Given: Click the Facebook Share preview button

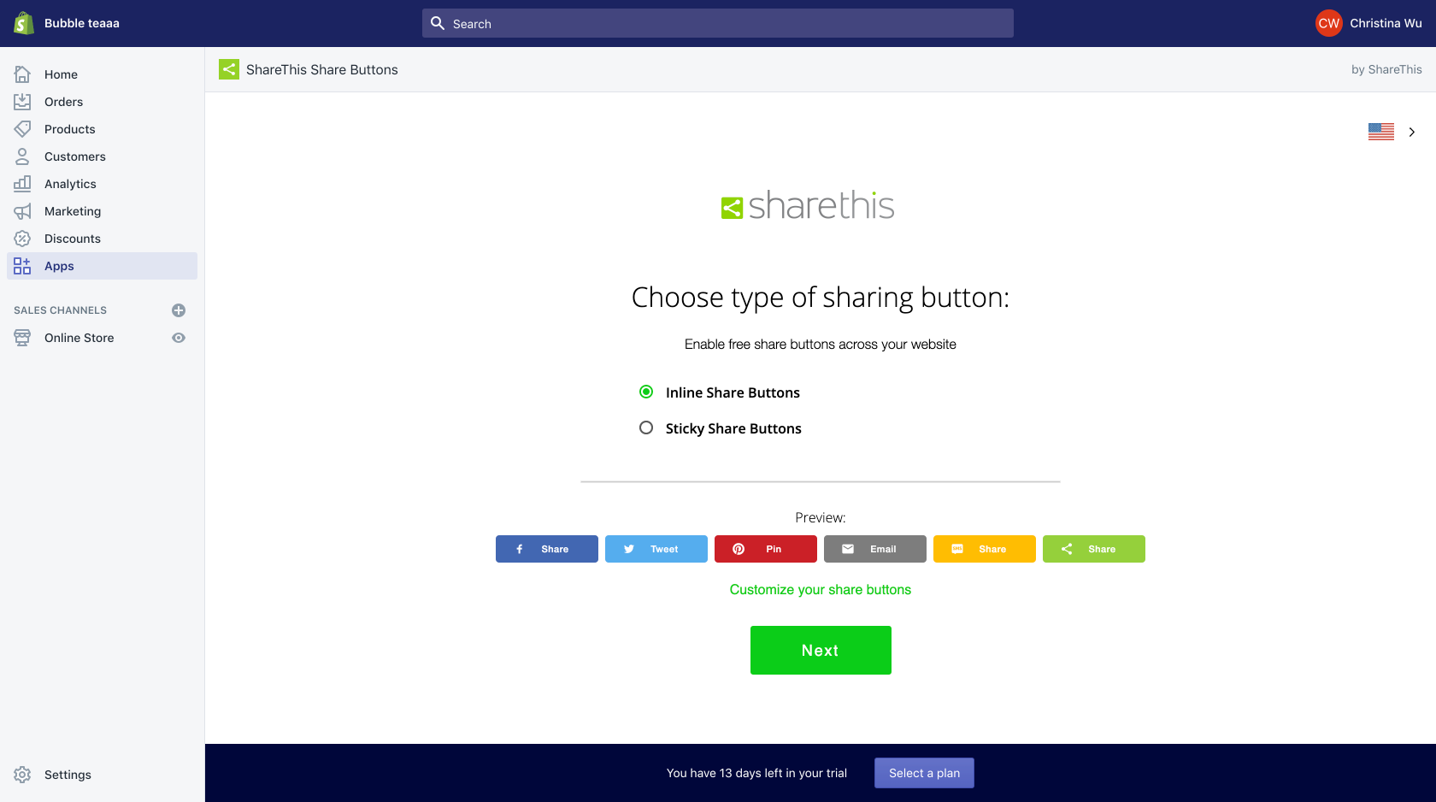Looking at the screenshot, I should pos(547,549).
